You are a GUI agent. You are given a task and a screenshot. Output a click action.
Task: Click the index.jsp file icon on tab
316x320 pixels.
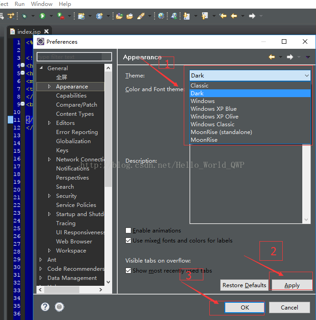[12, 31]
